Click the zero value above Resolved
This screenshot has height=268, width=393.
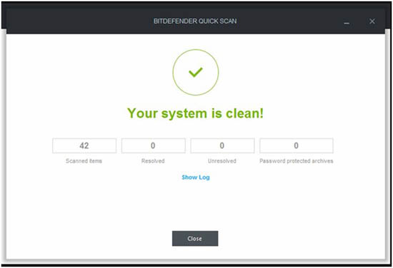click(x=153, y=145)
